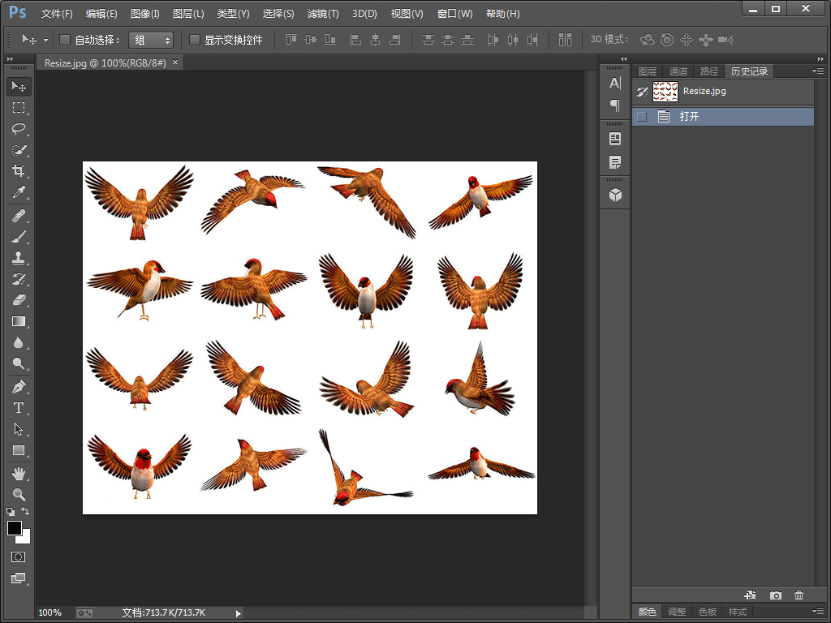Expand the toolbox to two columns

pyautogui.click(x=10, y=58)
